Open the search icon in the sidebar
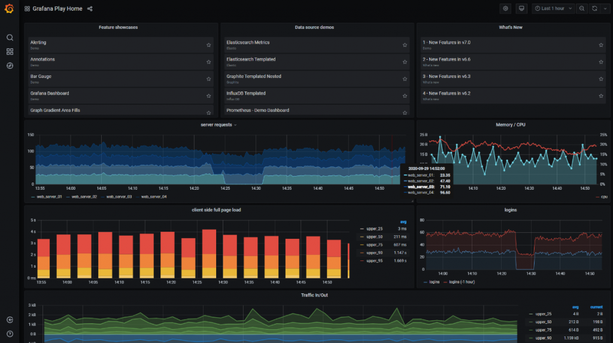The image size is (613, 343). [x=10, y=37]
